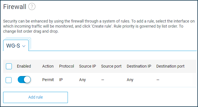
Task: Select the WG-S interface tab
Action: (x=16, y=45)
